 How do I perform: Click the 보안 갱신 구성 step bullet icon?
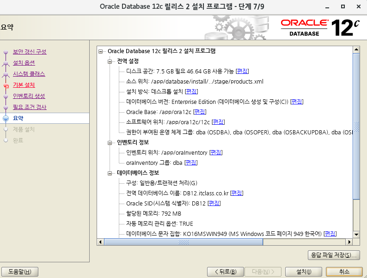coord(6,52)
